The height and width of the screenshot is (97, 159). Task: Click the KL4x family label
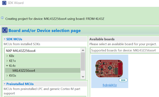pyautogui.click(x=12, y=66)
